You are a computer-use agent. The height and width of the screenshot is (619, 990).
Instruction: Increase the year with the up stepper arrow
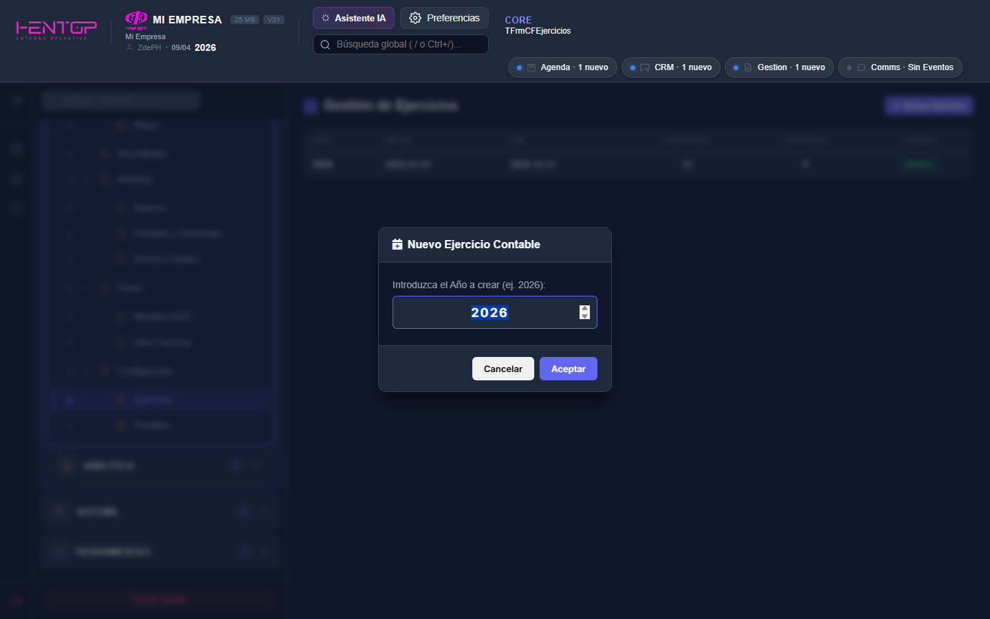click(x=584, y=309)
